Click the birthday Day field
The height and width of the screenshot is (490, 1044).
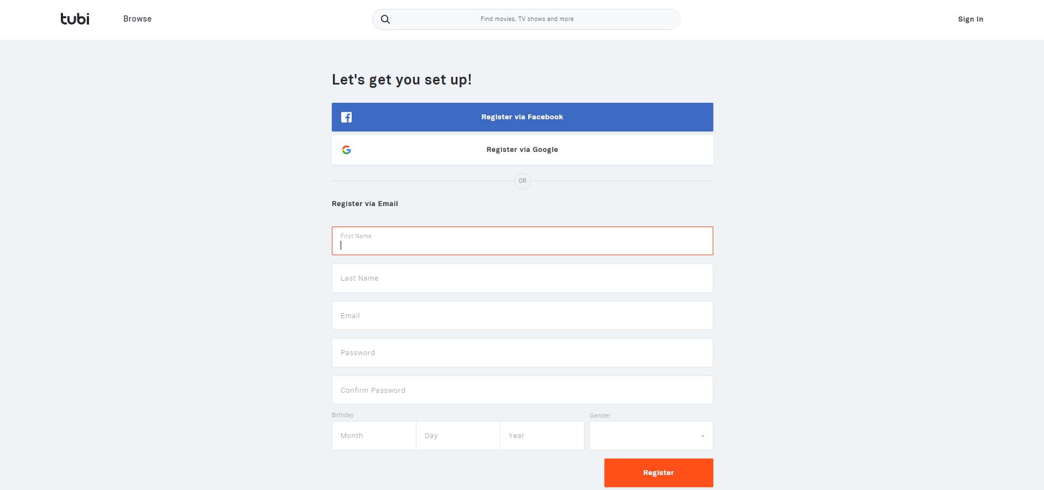(458, 436)
